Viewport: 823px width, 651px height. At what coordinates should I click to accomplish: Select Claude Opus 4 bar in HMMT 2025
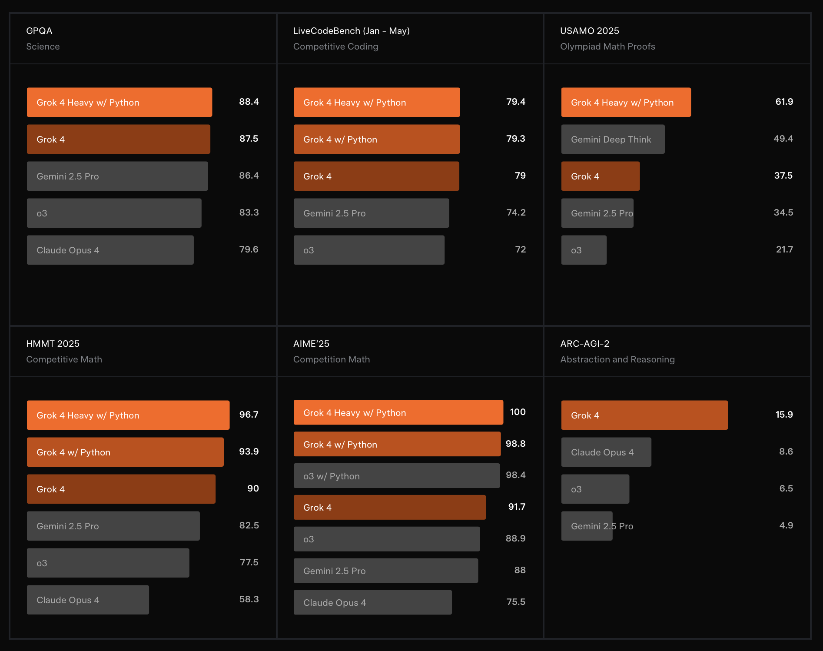pos(88,600)
